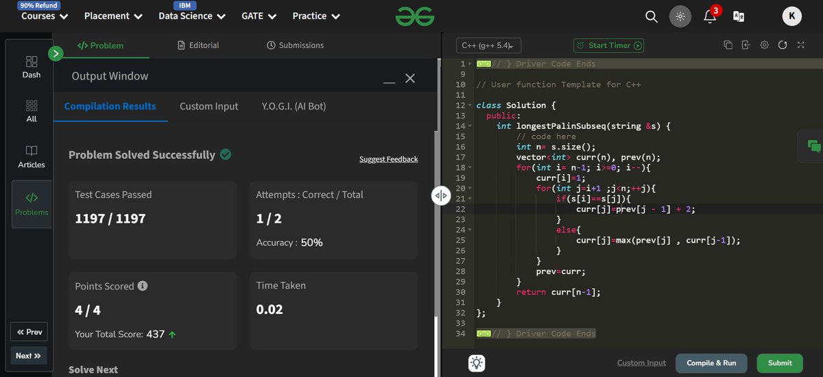Expand the Practice dropdown menu

pos(316,16)
